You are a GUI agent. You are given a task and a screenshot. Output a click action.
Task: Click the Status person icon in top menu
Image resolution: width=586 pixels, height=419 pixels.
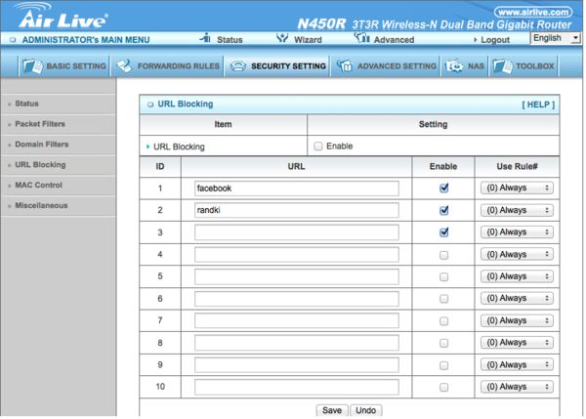click(205, 38)
